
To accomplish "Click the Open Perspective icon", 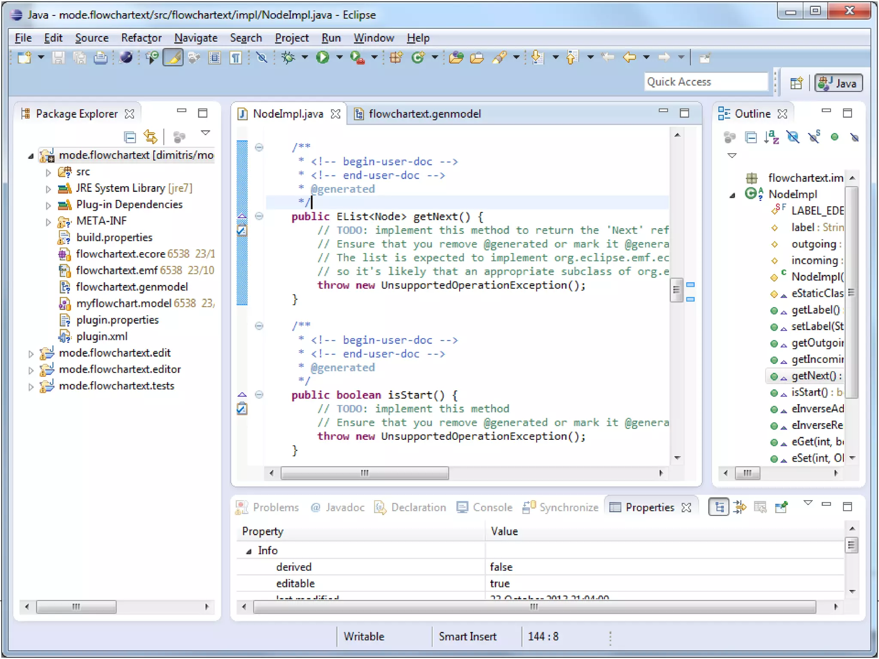I will 796,83.
